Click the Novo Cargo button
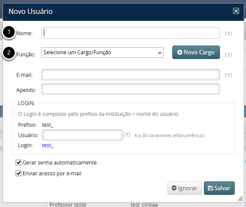Viewport: 246px width, 207px height. coord(196,52)
